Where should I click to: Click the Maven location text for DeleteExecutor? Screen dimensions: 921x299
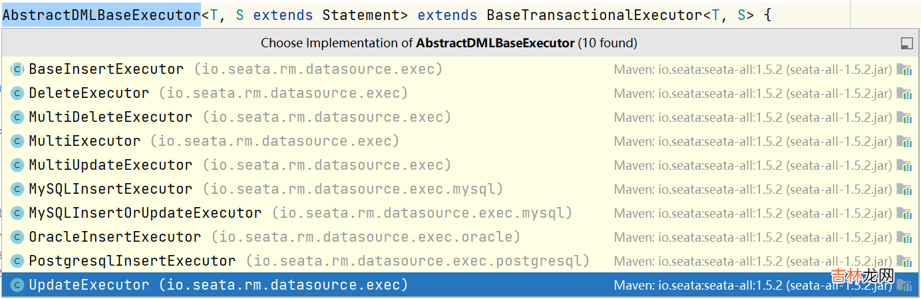[x=753, y=93]
